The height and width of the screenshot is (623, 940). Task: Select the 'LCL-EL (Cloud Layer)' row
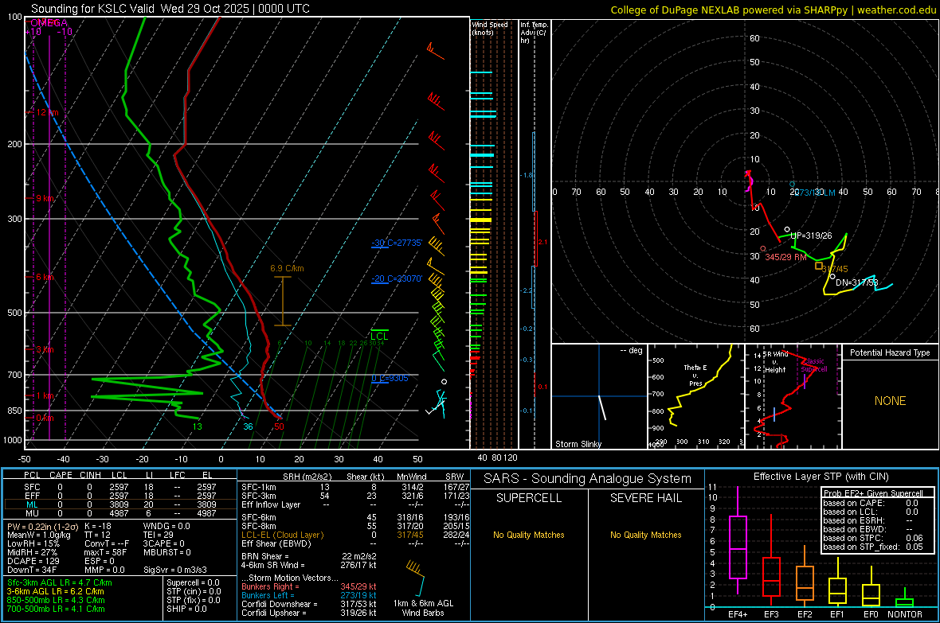355,535
